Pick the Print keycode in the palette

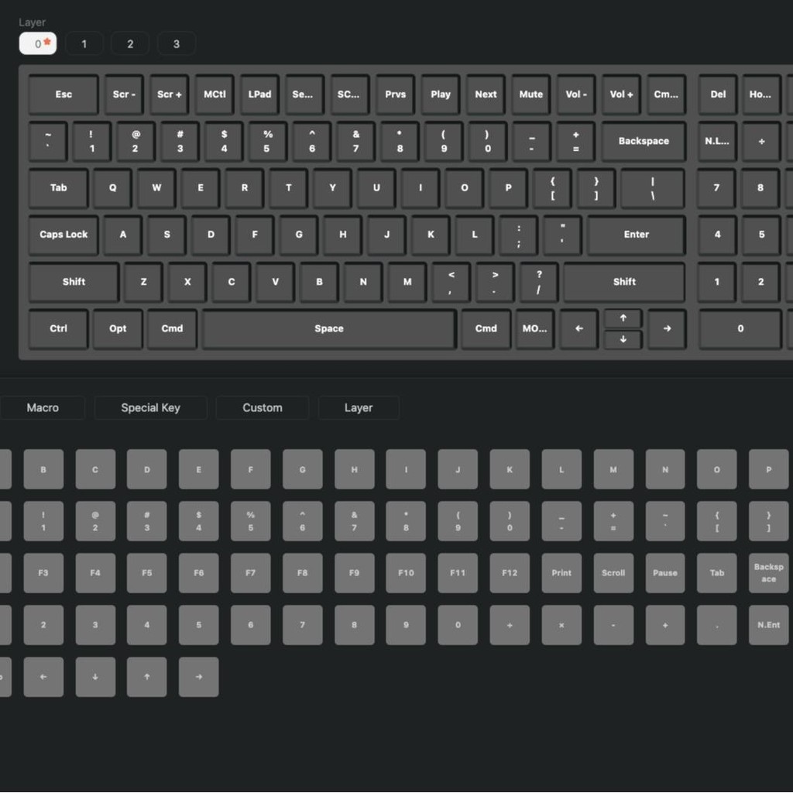pos(561,573)
